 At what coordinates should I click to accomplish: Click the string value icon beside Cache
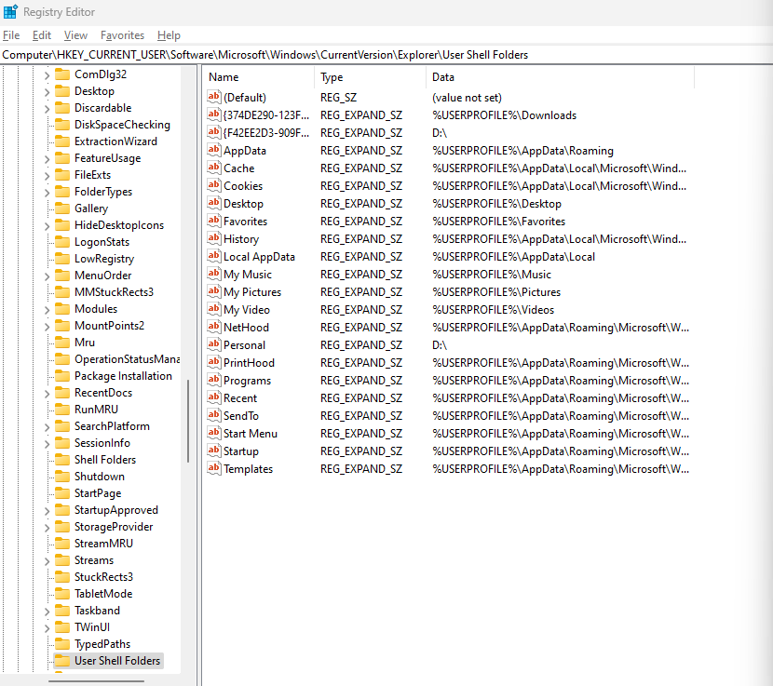click(213, 168)
